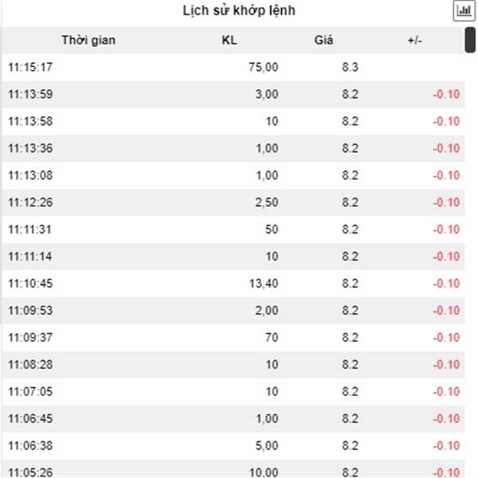Select the Giá price column header
This screenshot has height=478, width=478.
(323, 41)
